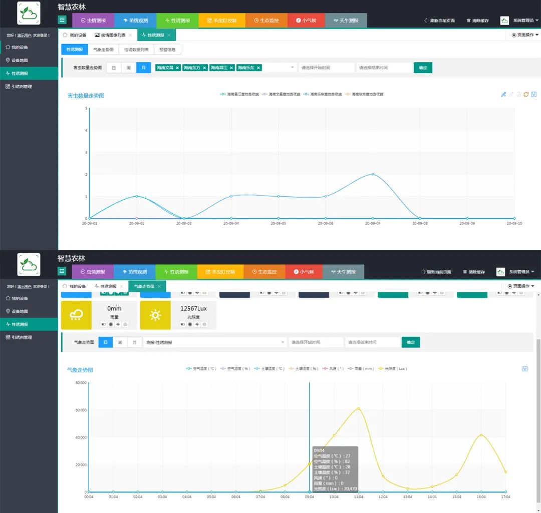The width and height of the screenshot is (541, 513).
Task: Close the 虫情图像列表 page tab
Action: [130, 35]
